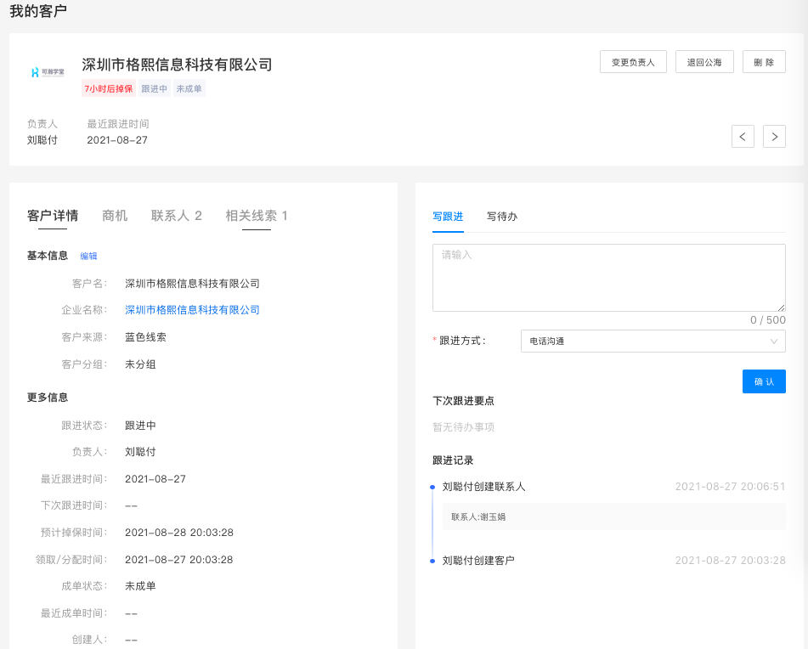Click the follow-up text input area

pos(608,278)
